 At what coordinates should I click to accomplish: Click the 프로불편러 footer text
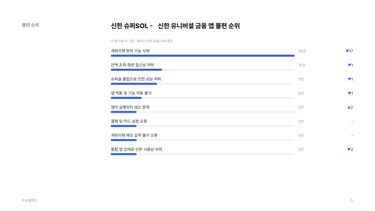(x=29, y=200)
